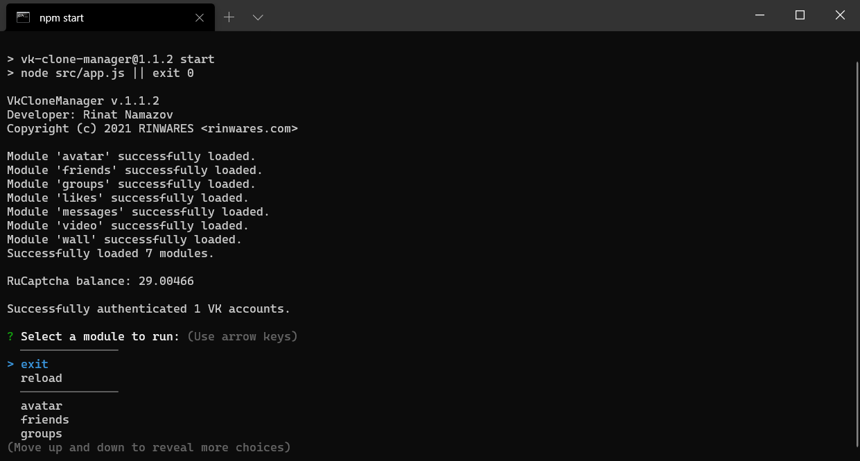Image resolution: width=860 pixels, height=461 pixels.
Task: Open a new tab with the plus icon
Action: coord(229,17)
